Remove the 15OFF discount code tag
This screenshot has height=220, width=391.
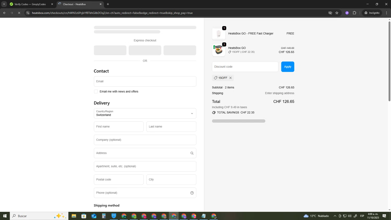pyautogui.click(x=230, y=78)
